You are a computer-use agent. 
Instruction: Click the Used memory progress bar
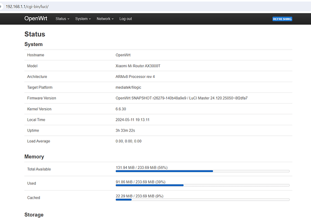[x=202, y=185]
